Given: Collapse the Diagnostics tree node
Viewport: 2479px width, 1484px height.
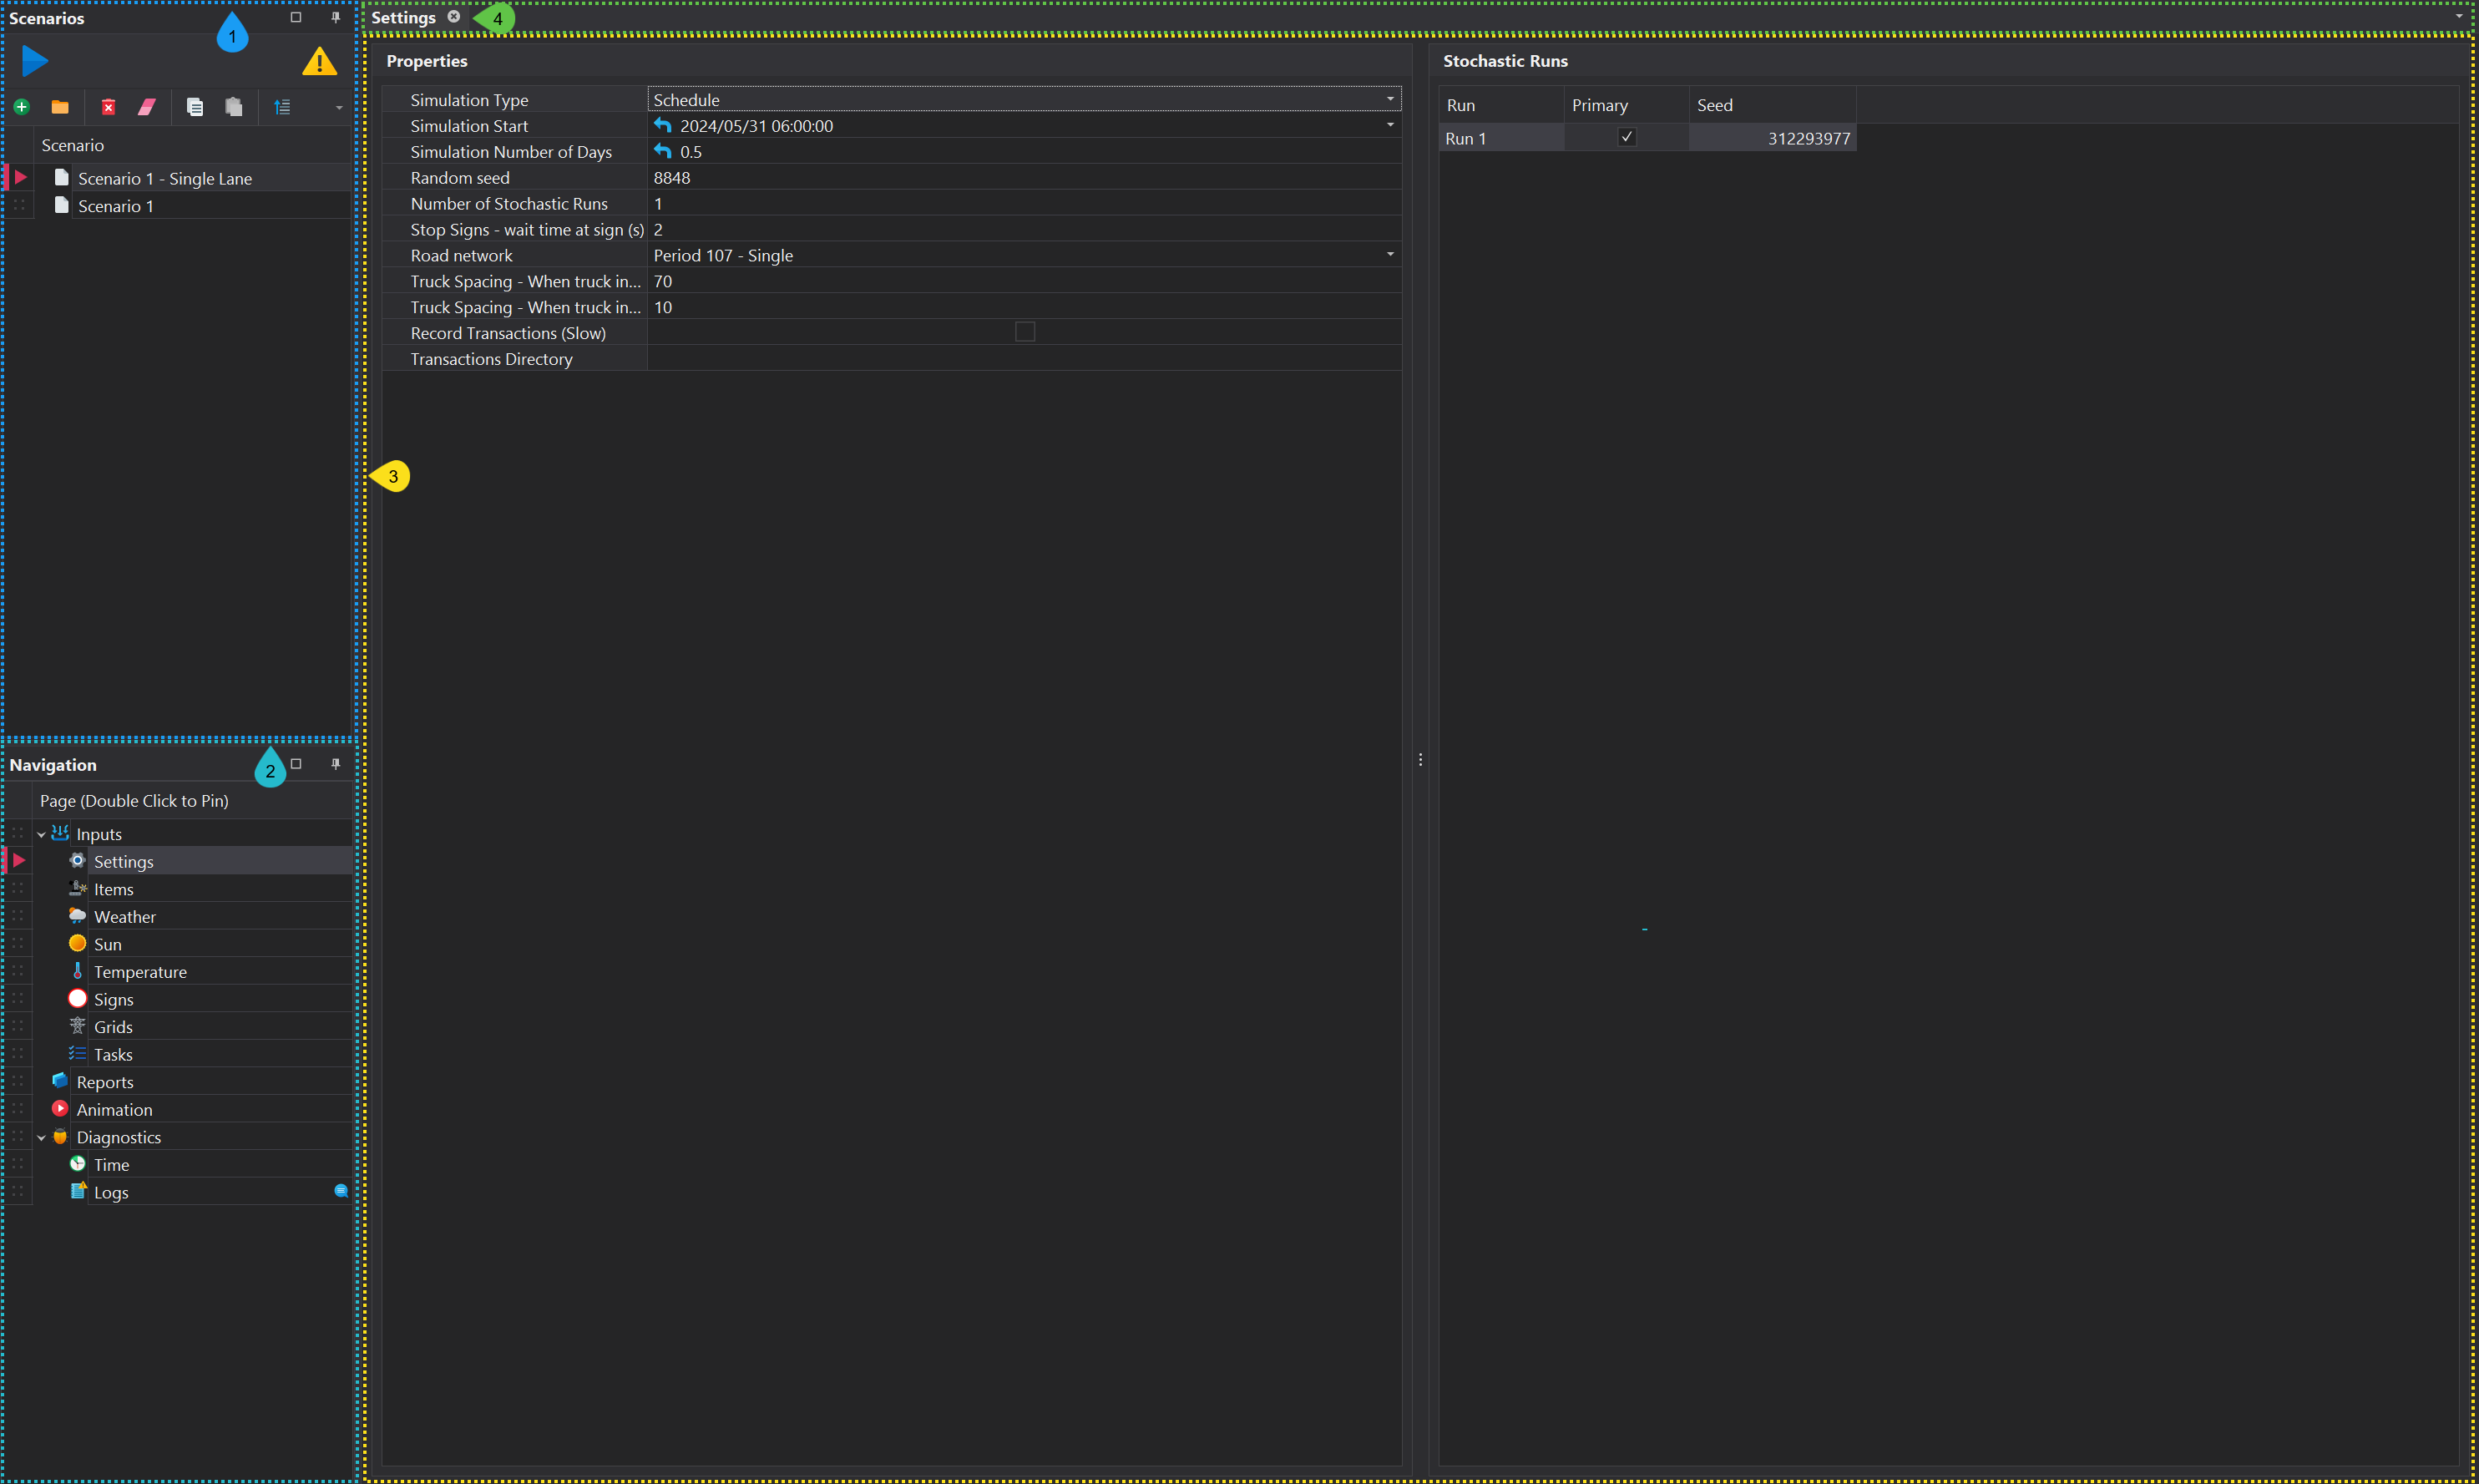Looking at the screenshot, I should click(41, 1137).
